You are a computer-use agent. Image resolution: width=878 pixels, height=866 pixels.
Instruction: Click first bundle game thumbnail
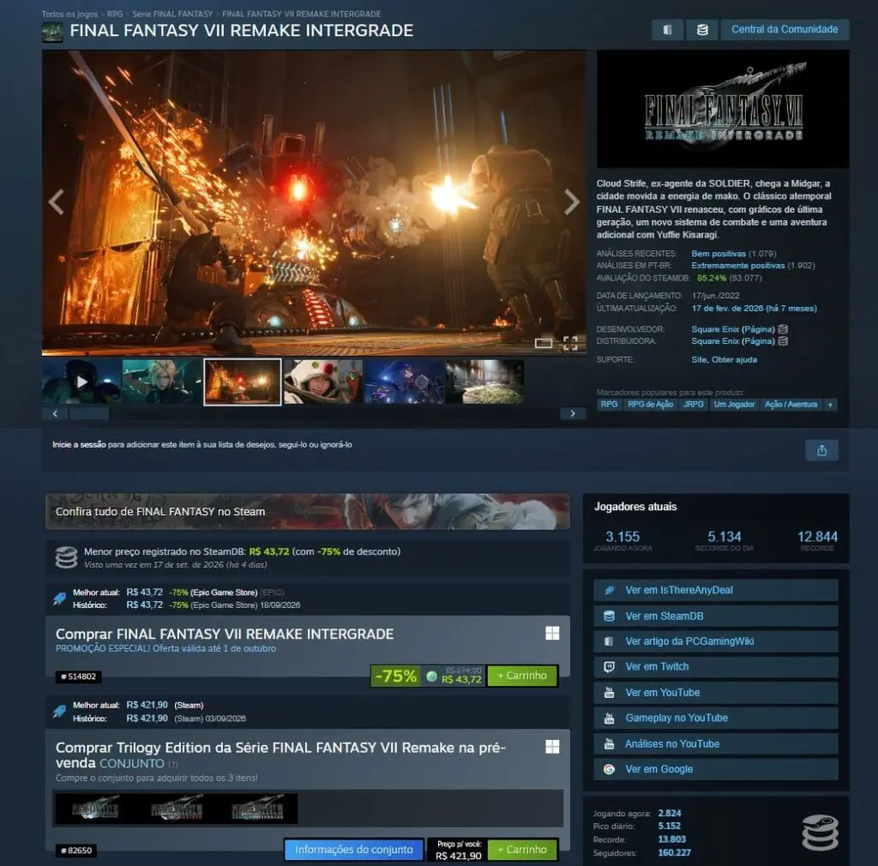tap(95, 809)
